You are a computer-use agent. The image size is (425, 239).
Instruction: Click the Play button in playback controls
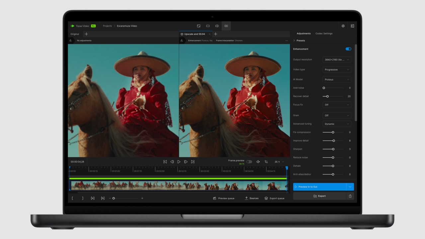pyautogui.click(x=179, y=162)
